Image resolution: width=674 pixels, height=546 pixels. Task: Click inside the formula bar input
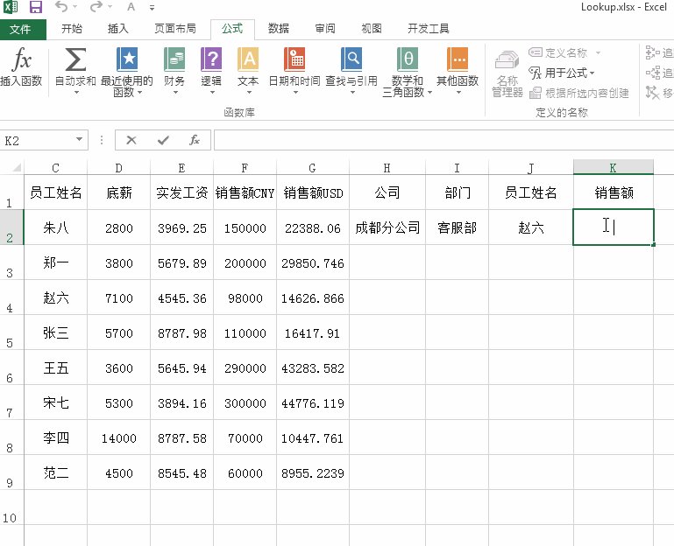443,140
